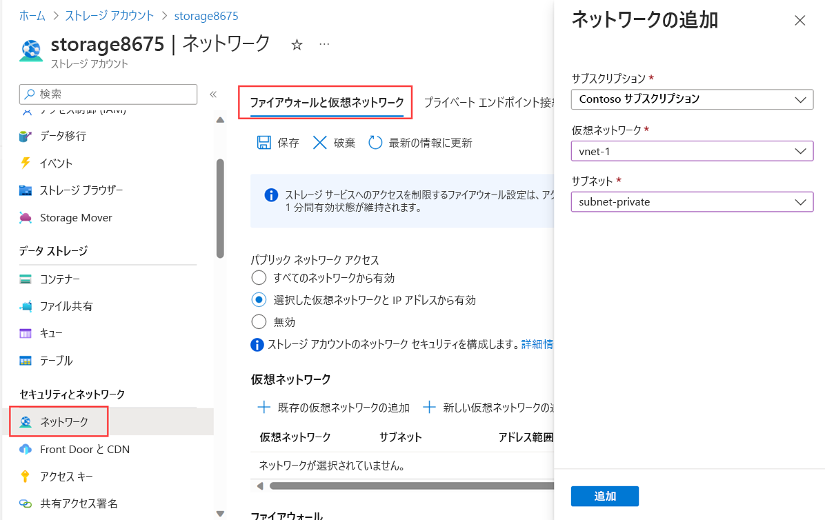Open the 仮想ネットワーク dropdown showing vnet-1
Image resolution: width=825 pixels, height=520 pixels.
click(692, 151)
